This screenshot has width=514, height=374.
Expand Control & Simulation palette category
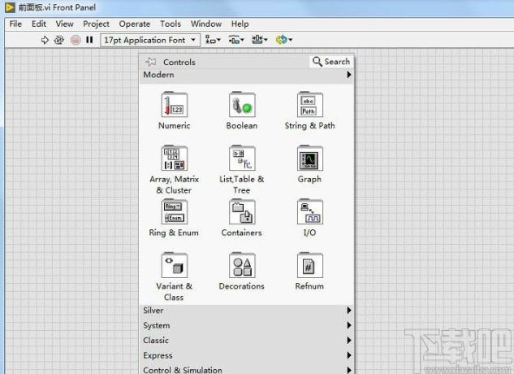point(247,370)
